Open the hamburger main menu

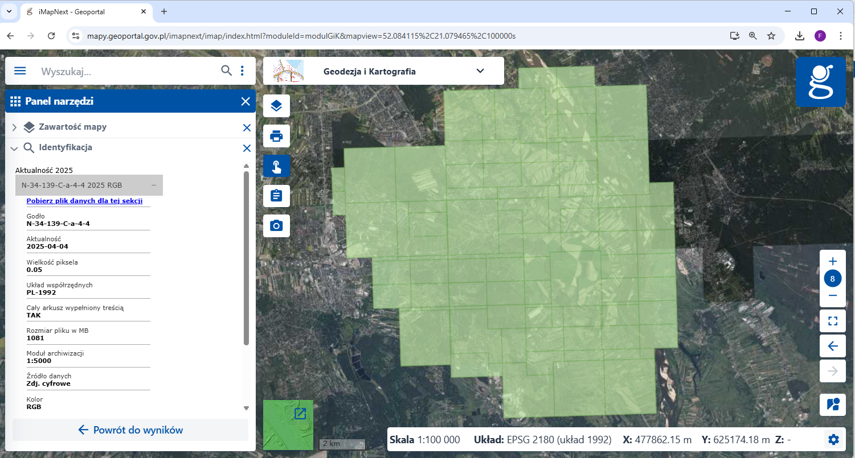pyautogui.click(x=20, y=71)
